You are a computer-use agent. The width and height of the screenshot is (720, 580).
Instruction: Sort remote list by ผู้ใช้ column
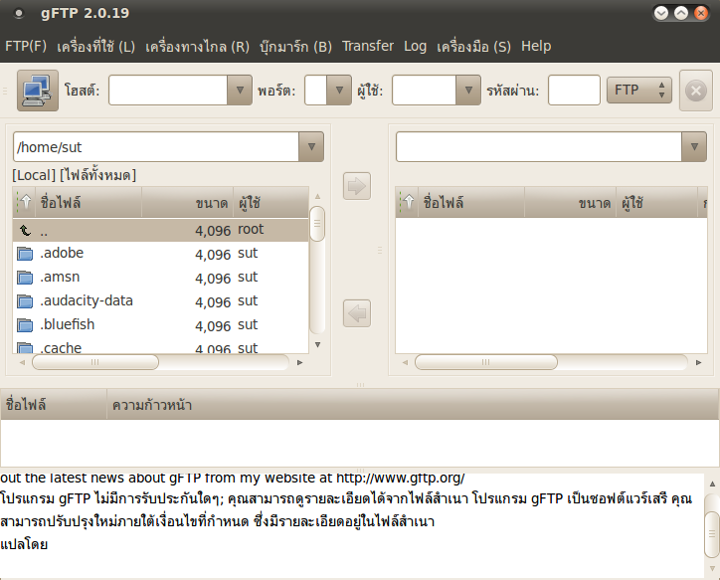pyautogui.click(x=656, y=202)
